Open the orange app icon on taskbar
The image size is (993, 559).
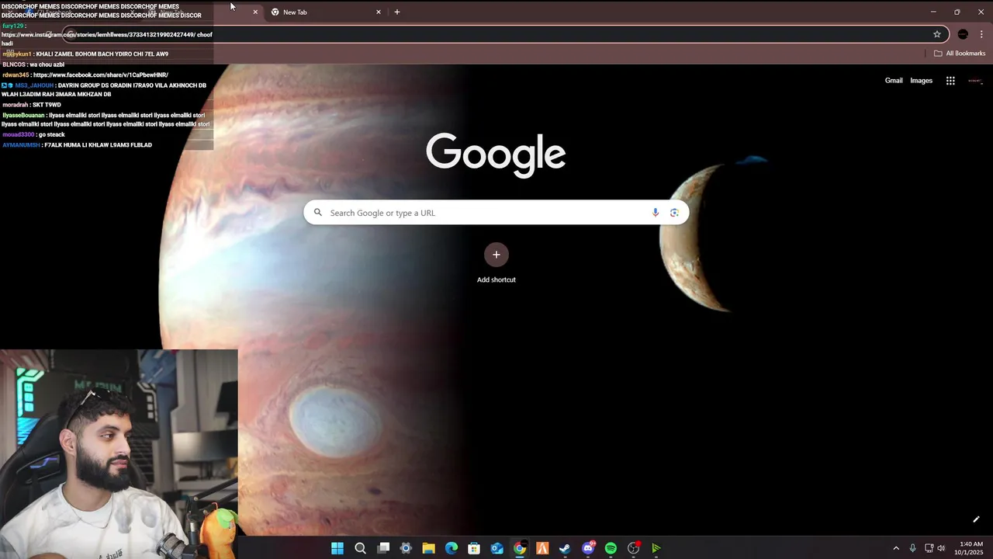click(542, 548)
